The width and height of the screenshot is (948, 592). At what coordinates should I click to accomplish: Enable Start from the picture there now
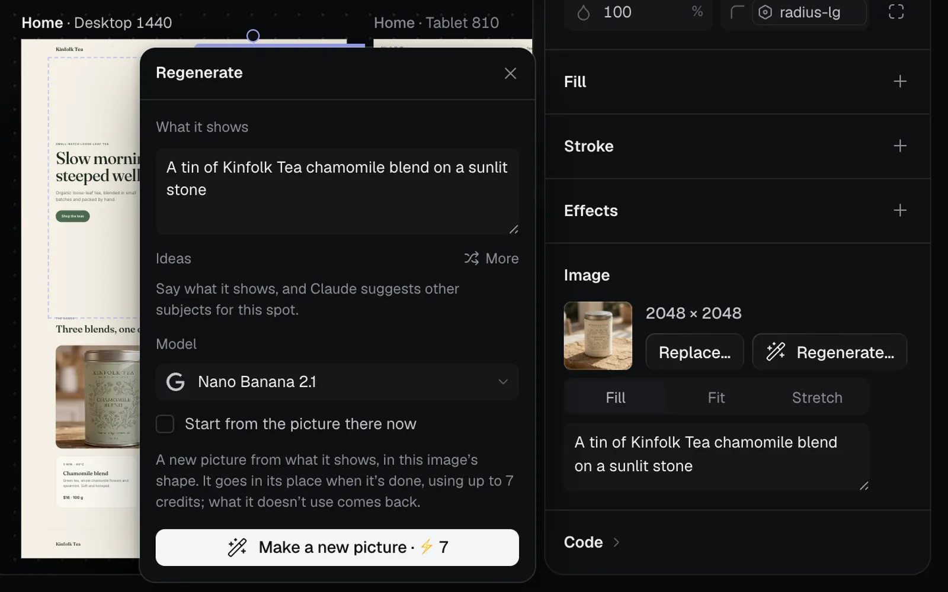tap(165, 424)
